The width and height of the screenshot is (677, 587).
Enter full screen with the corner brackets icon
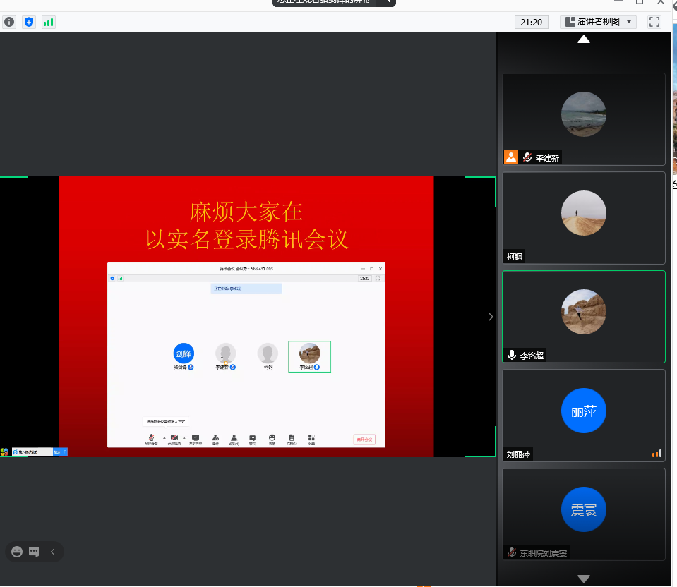(654, 22)
